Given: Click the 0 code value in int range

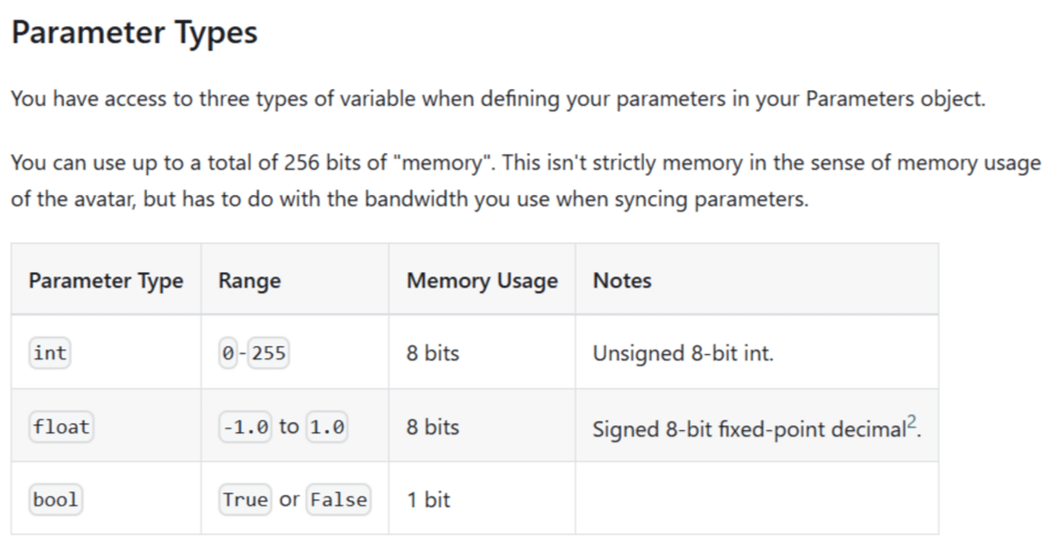Looking at the screenshot, I should 228,353.
